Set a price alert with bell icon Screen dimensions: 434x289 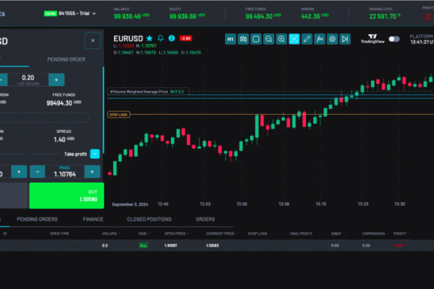[161, 38]
